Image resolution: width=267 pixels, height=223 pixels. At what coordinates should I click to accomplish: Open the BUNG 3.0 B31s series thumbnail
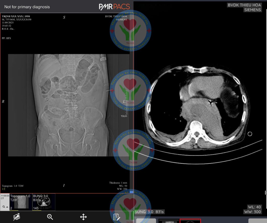[44, 202]
